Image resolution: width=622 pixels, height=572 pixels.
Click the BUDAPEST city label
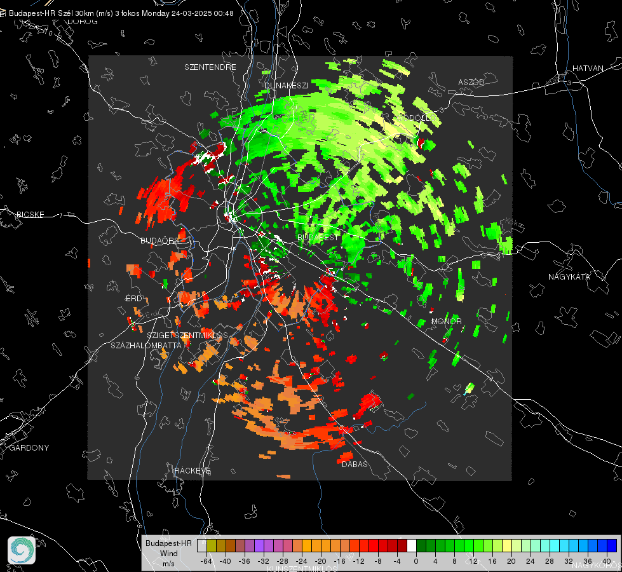coord(318,237)
